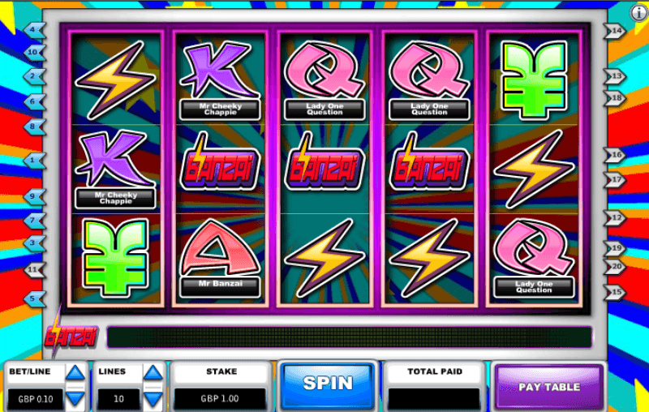Select payline marker 1 on the left
The width and height of the screenshot is (649, 412).
click(34, 160)
